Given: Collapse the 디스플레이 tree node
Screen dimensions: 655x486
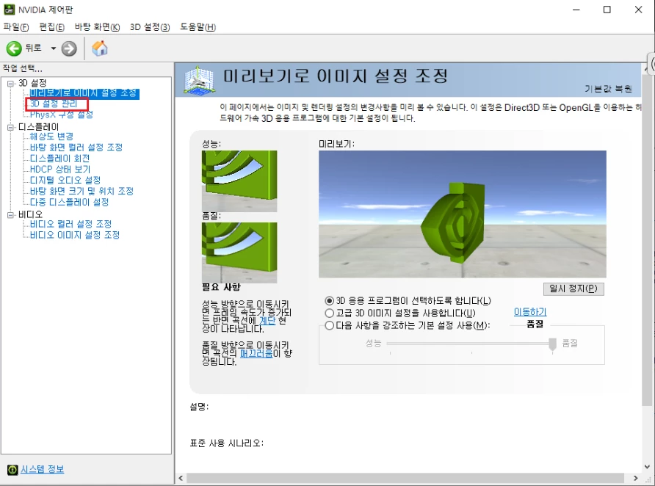Looking at the screenshot, I should point(10,127).
